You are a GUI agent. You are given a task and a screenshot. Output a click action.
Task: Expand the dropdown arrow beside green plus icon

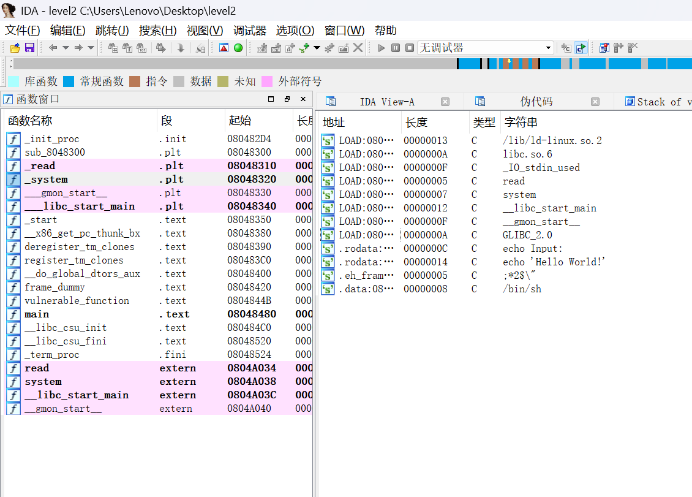pyautogui.click(x=317, y=48)
